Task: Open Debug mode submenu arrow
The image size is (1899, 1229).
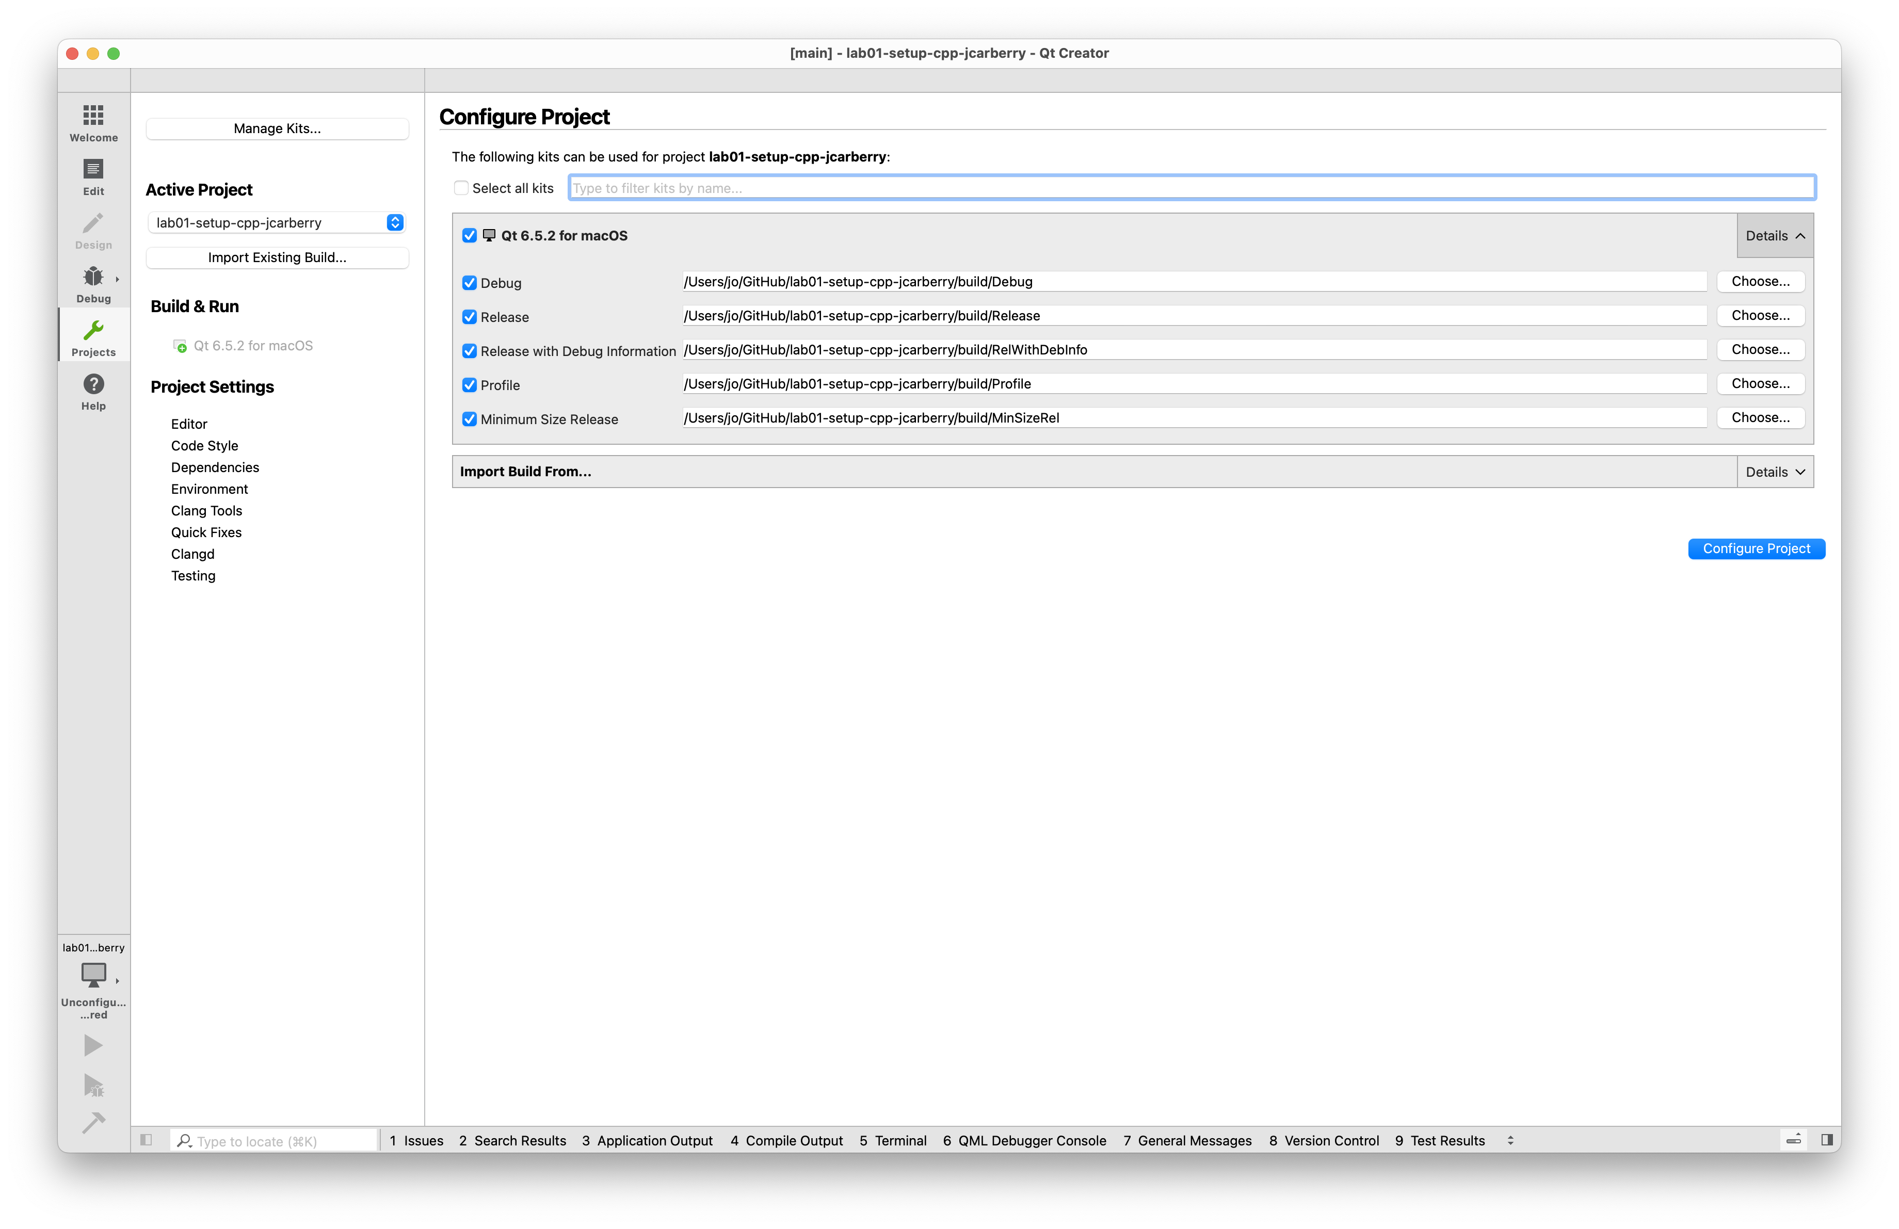Action: tap(117, 278)
